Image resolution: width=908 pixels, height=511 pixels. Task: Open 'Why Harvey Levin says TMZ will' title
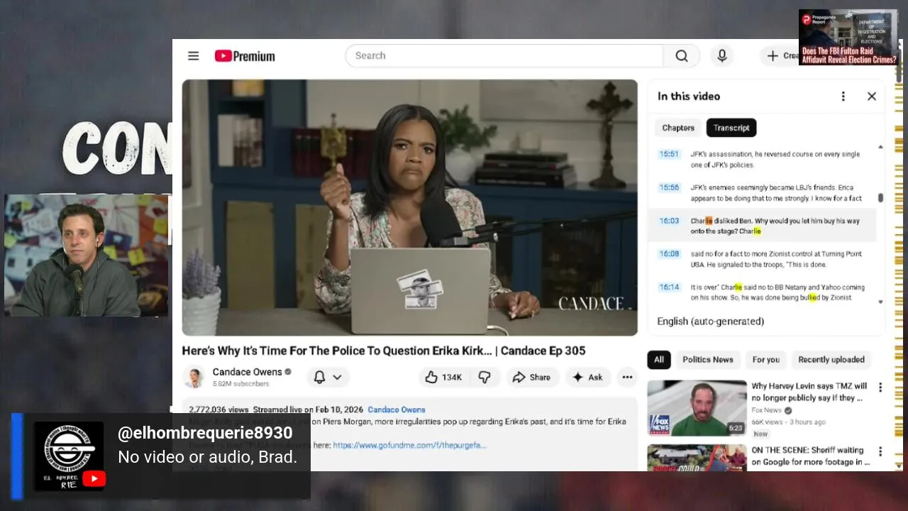tap(809, 392)
